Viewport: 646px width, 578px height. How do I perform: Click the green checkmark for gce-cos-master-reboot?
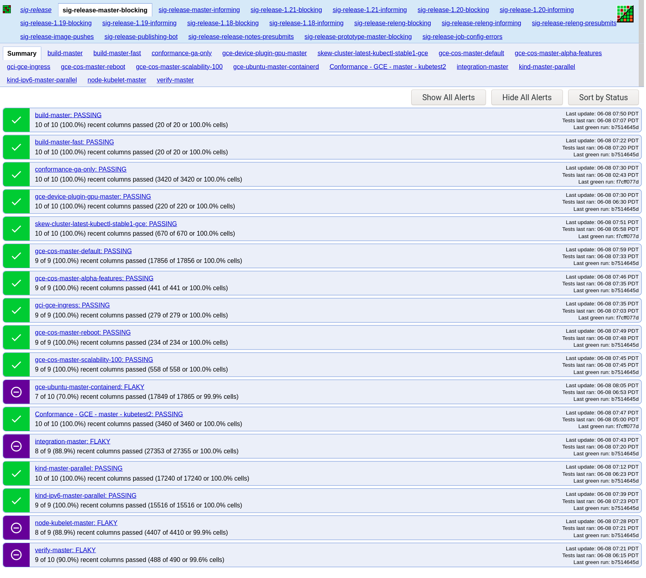click(16, 338)
